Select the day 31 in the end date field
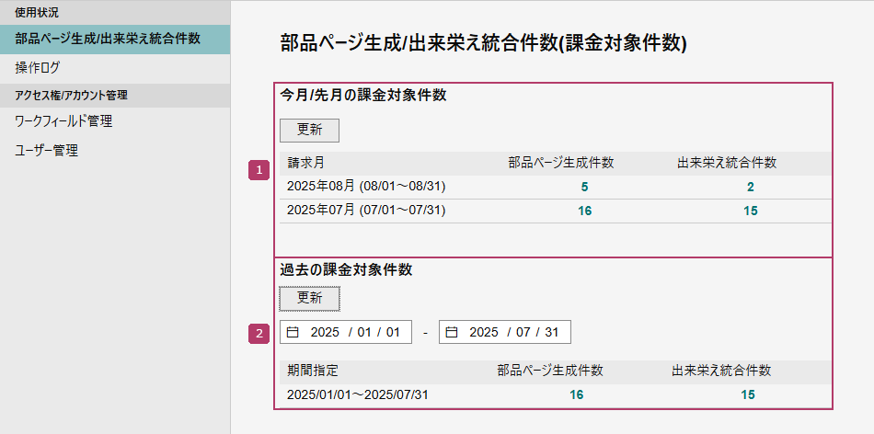The width and height of the screenshot is (874, 434). (551, 332)
